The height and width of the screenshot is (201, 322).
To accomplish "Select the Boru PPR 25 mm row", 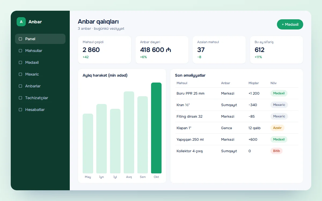I will pyautogui.click(x=237, y=93).
